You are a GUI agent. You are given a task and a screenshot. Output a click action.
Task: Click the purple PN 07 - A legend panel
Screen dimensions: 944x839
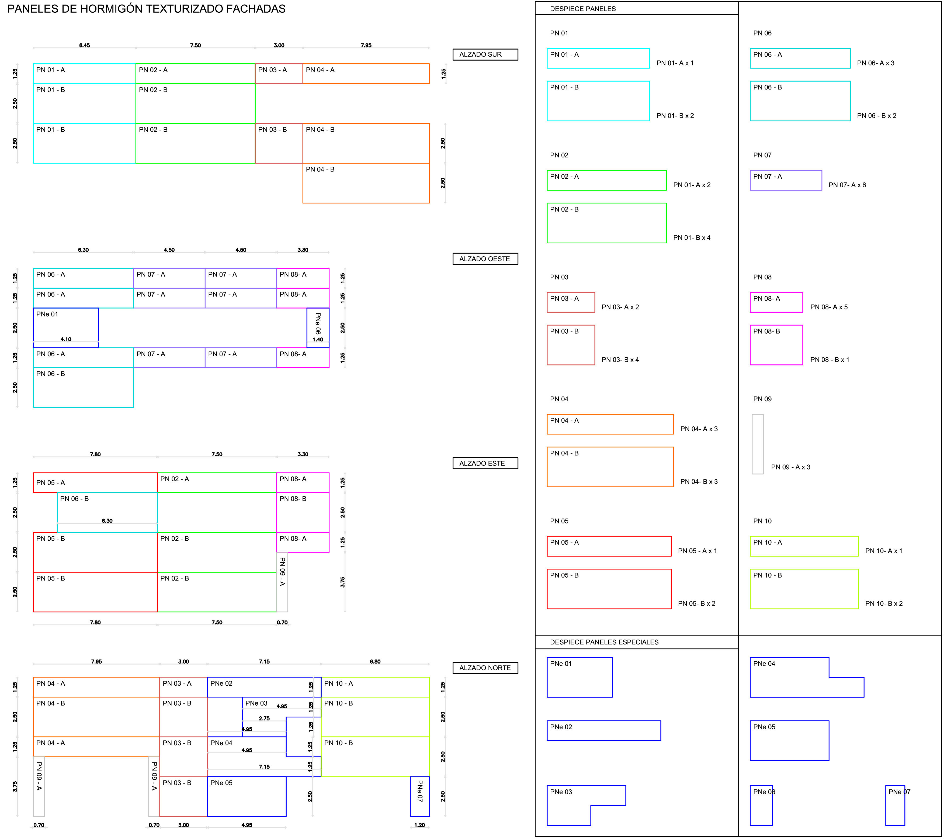click(786, 180)
